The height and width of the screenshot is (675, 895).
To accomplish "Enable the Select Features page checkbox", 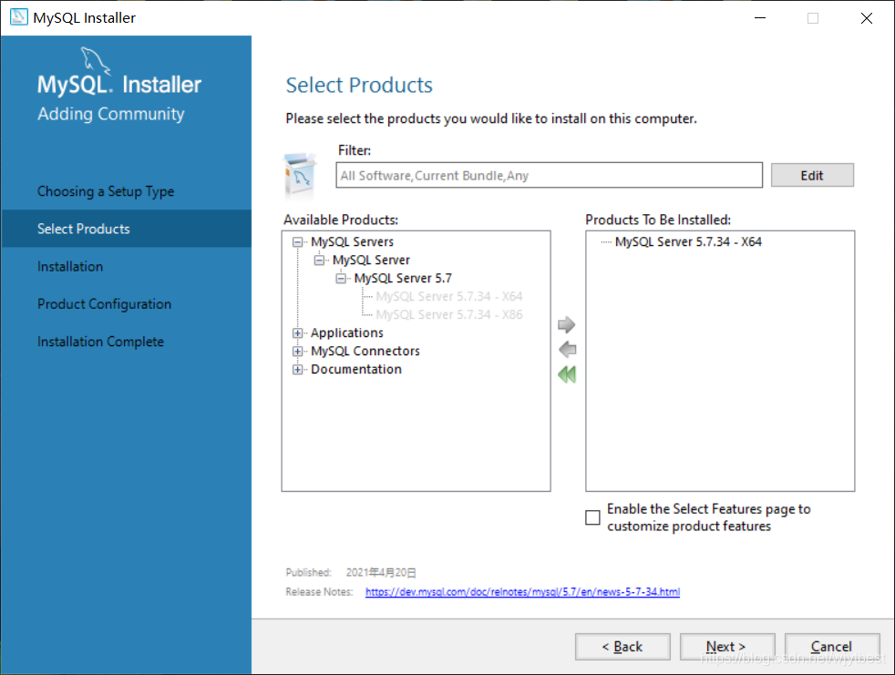I will pos(592,516).
